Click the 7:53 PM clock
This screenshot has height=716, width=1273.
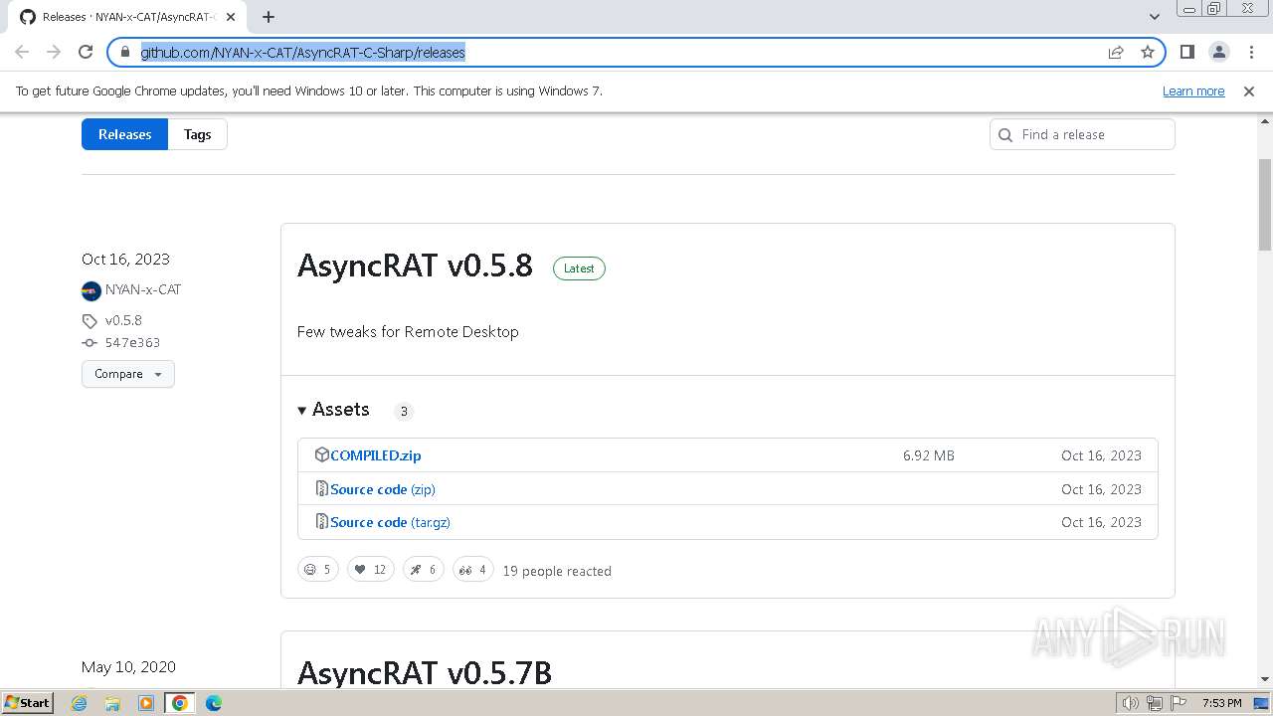pyautogui.click(x=1221, y=703)
